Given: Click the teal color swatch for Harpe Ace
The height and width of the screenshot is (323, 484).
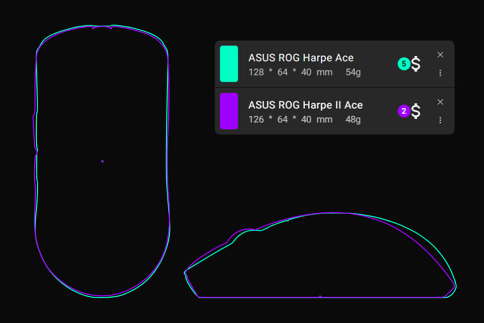Looking at the screenshot, I should (x=229, y=64).
